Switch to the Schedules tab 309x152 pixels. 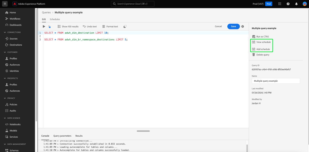(x=55, y=19)
